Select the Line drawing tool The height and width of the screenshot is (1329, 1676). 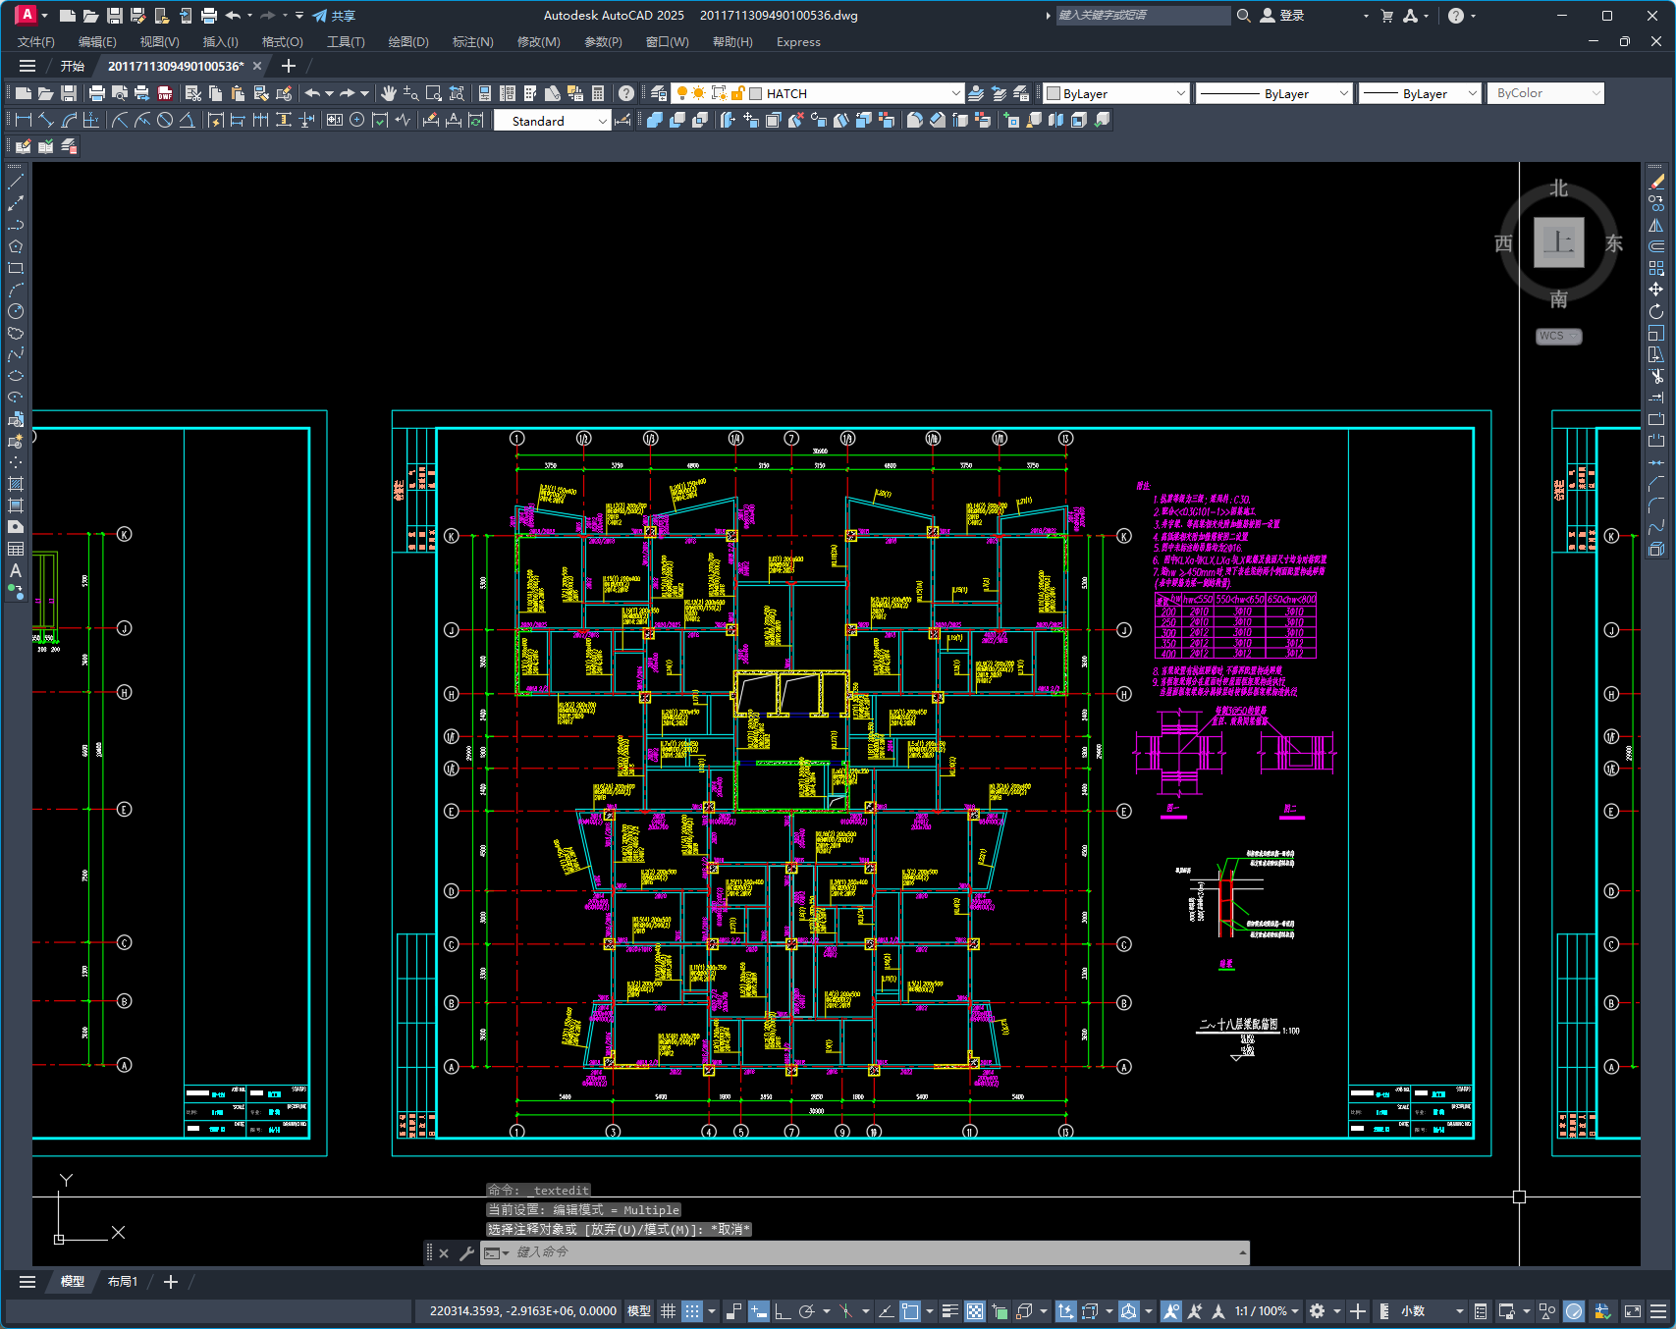tap(16, 182)
